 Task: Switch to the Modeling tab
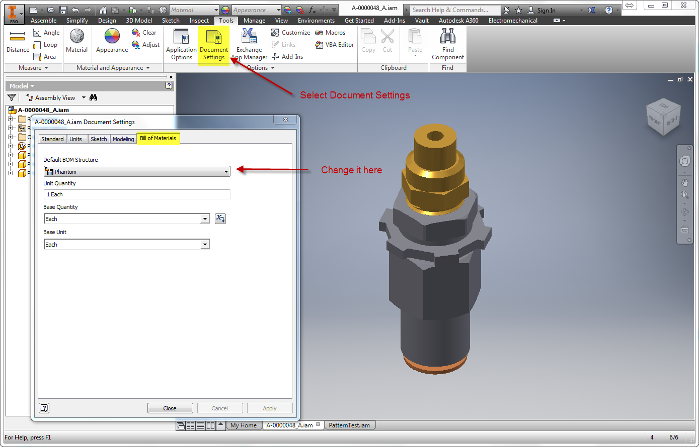click(x=123, y=139)
